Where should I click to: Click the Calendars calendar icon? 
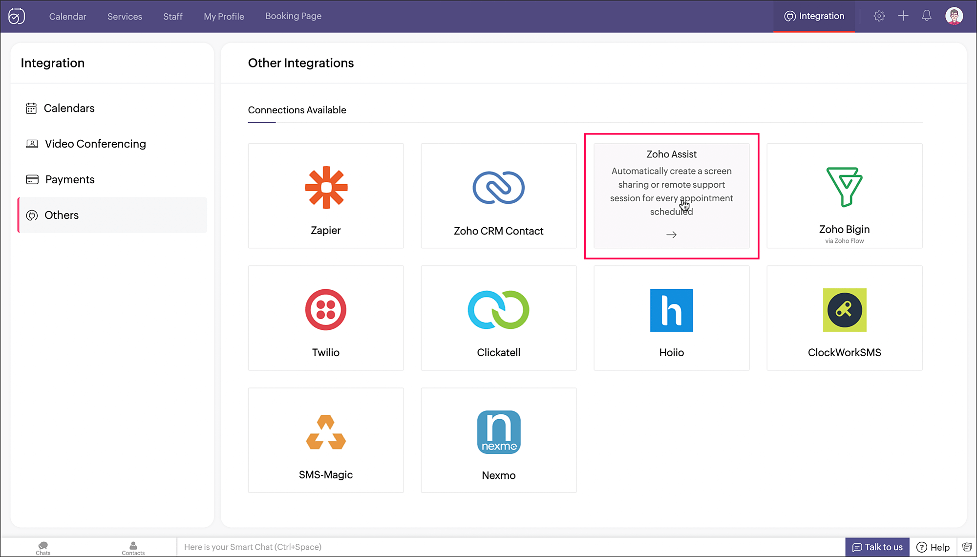pos(31,108)
